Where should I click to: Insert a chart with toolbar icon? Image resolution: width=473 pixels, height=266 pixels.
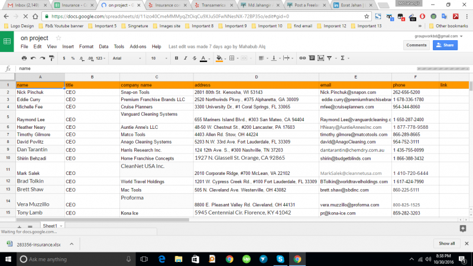click(x=320, y=58)
